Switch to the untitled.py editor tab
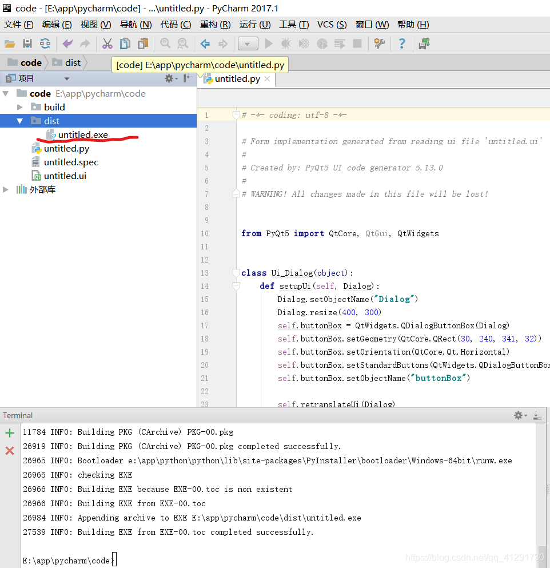The image size is (550, 568). click(x=236, y=80)
